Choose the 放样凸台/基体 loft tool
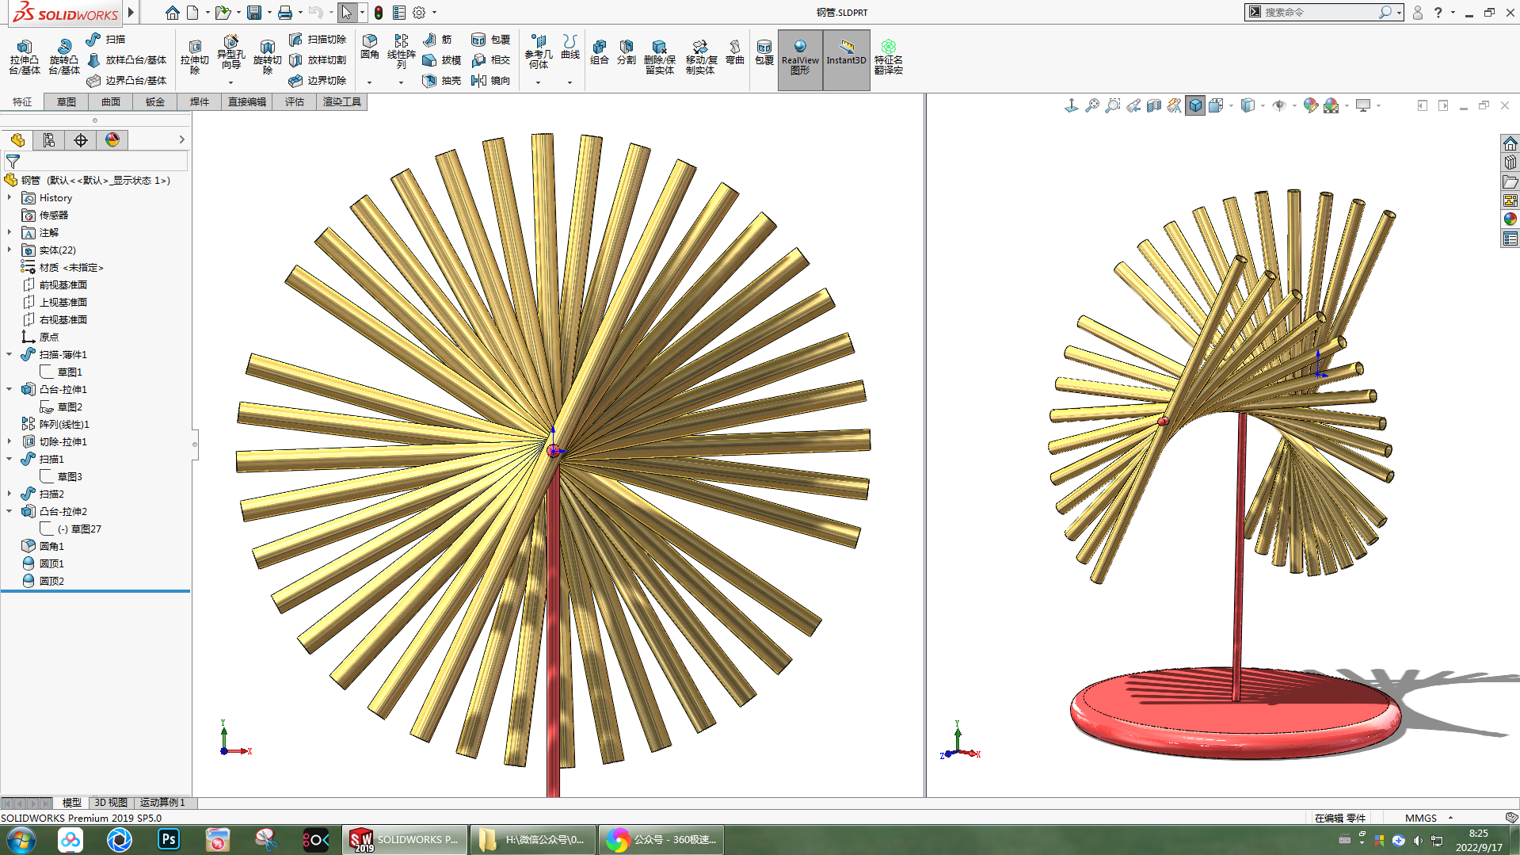The width and height of the screenshot is (1520, 855). tap(127, 59)
